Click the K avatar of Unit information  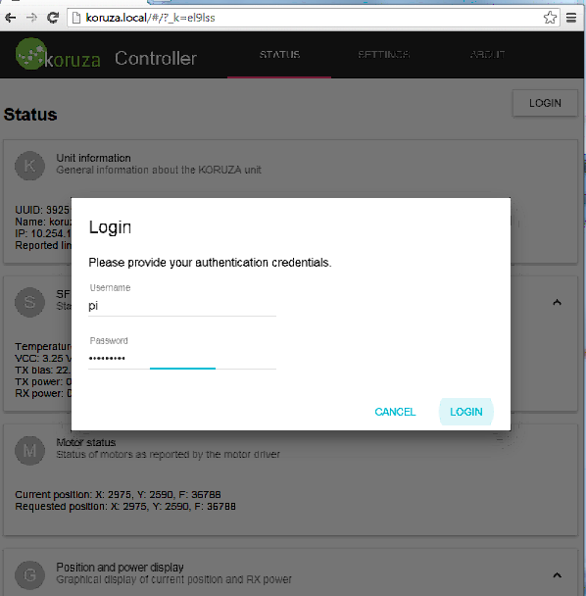pyautogui.click(x=29, y=166)
